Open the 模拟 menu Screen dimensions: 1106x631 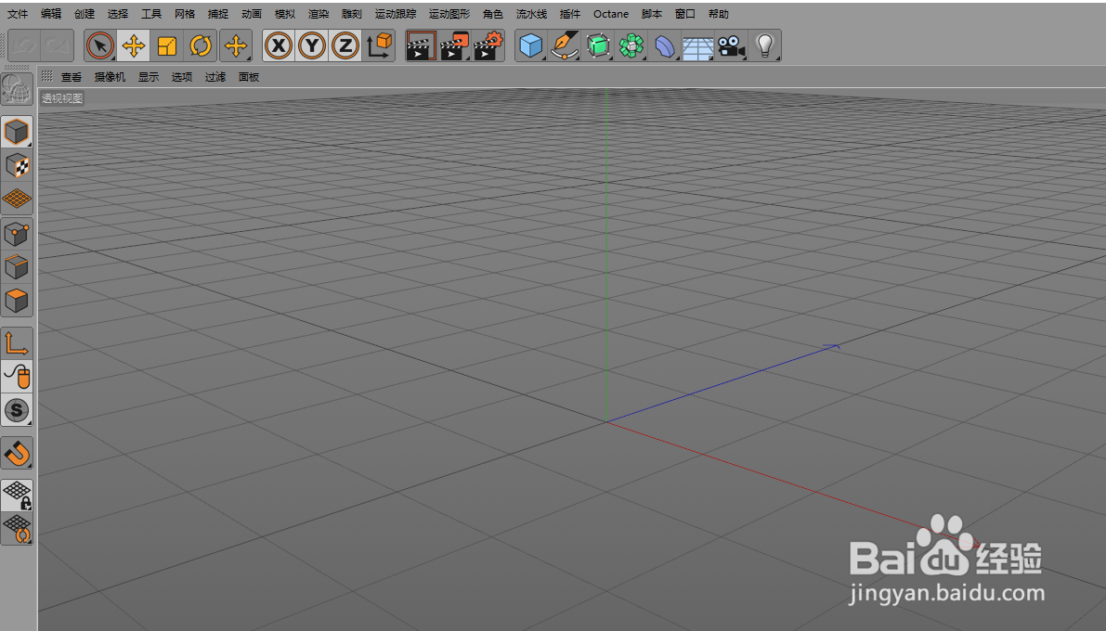point(285,14)
